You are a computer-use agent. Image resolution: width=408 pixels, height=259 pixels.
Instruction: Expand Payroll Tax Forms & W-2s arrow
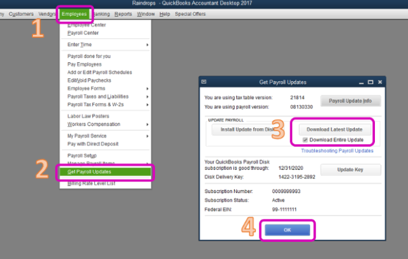click(147, 105)
